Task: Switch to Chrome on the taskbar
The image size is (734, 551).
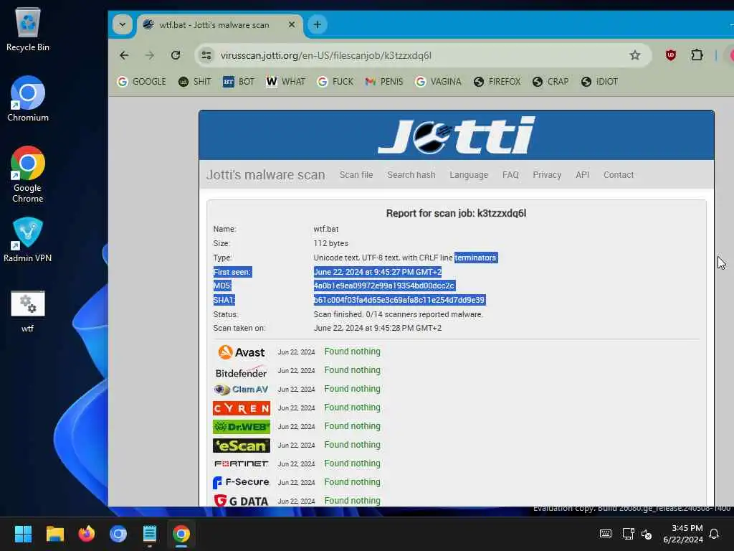Action: (x=181, y=534)
